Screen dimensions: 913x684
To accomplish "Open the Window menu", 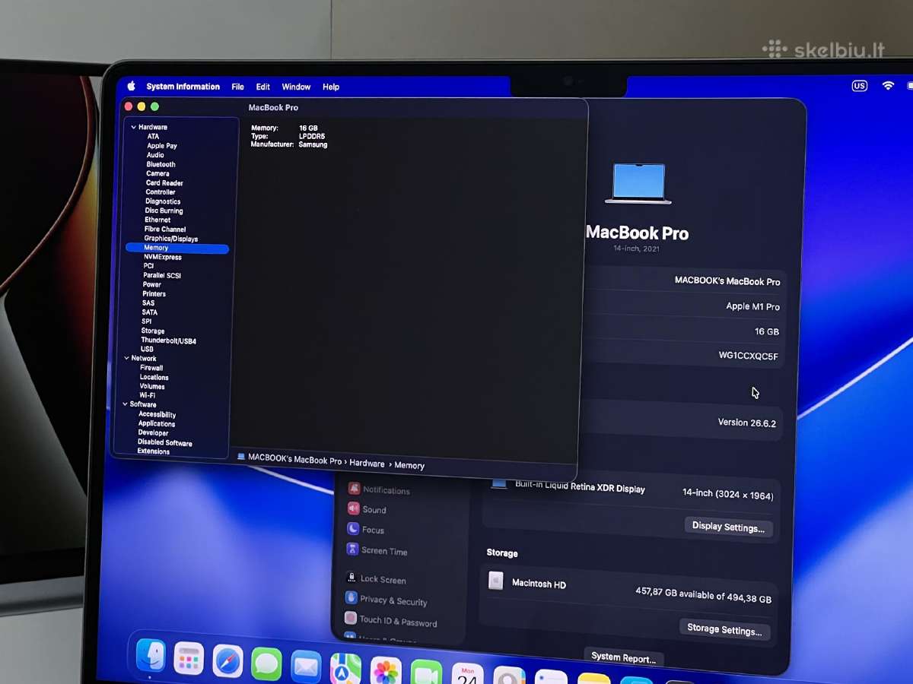I will click(x=296, y=87).
